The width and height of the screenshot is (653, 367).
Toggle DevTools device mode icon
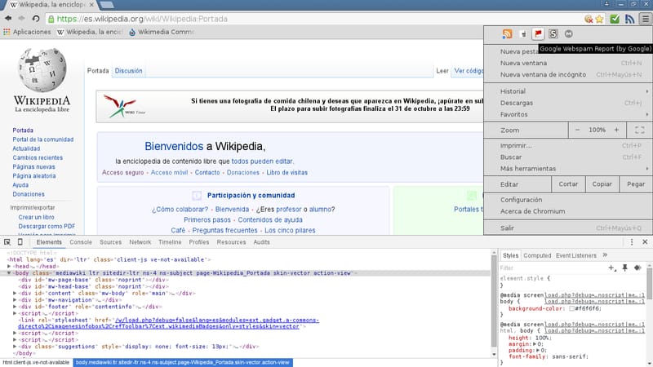(20, 242)
